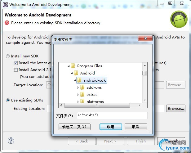Expand the extras folder node
This screenshot has height=153, width=191.
(x=78, y=95)
